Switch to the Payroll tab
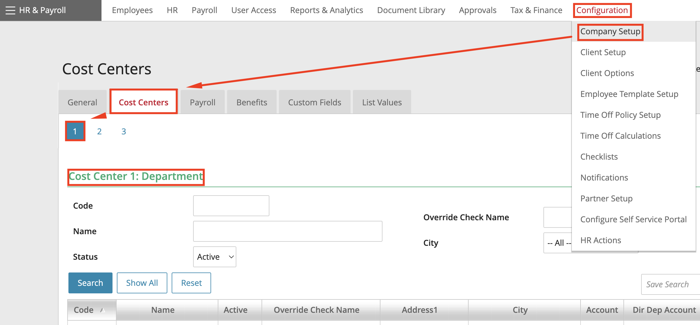 click(202, 102)
